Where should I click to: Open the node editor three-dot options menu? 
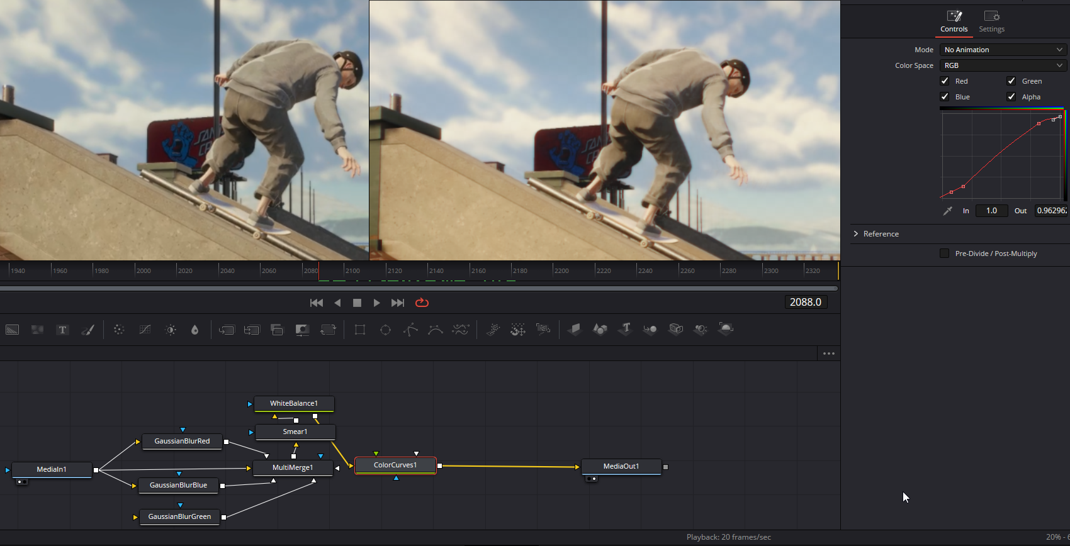pyautogui.click(x=829, y=354)
